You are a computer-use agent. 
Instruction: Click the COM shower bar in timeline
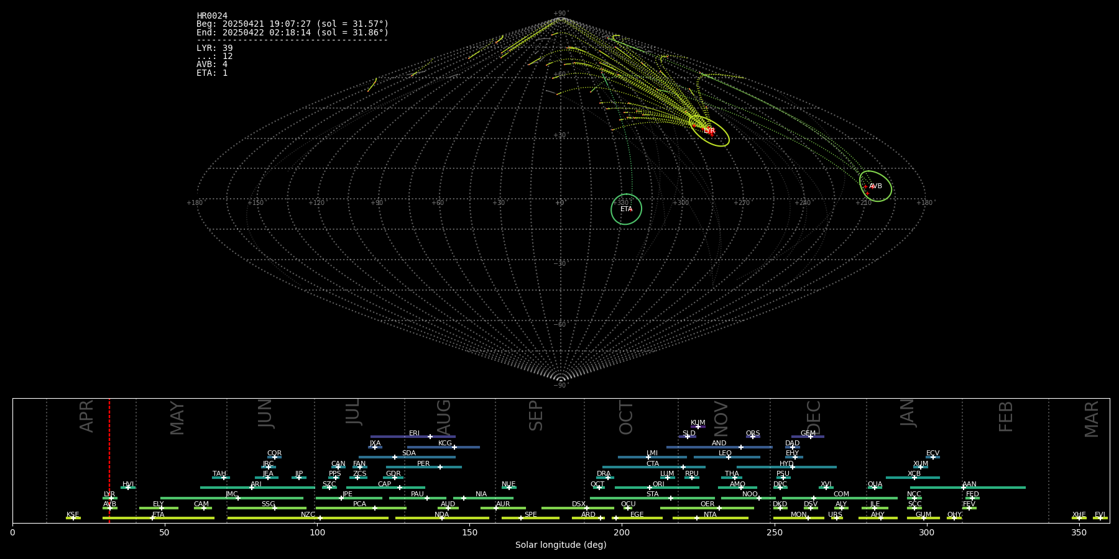(840, 498)
